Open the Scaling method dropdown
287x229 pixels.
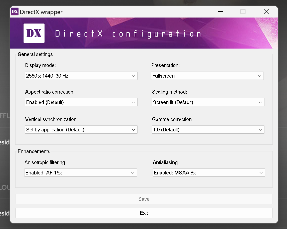coord(208,102)
